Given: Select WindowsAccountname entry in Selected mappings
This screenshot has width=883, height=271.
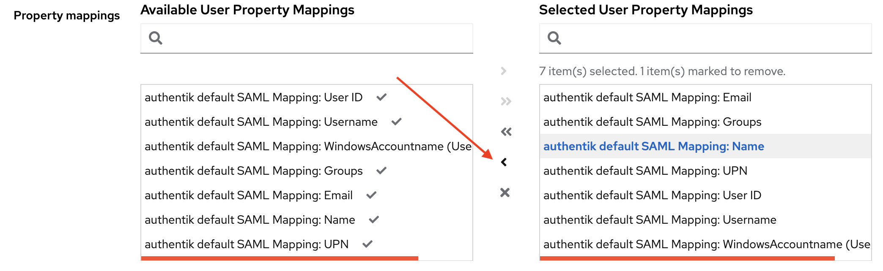Looking at the screenshot, I should click(705, 244).
